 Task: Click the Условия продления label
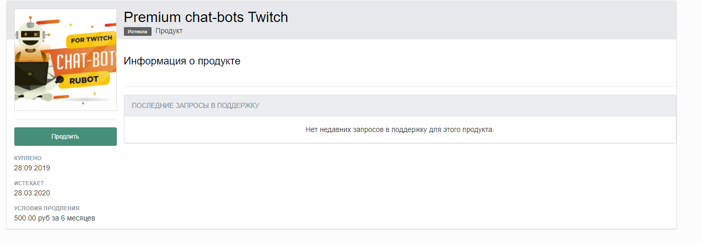(x=47, y=208)
